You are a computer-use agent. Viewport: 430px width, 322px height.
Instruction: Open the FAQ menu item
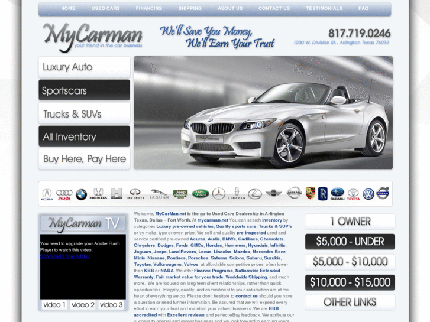click(363, 8)
